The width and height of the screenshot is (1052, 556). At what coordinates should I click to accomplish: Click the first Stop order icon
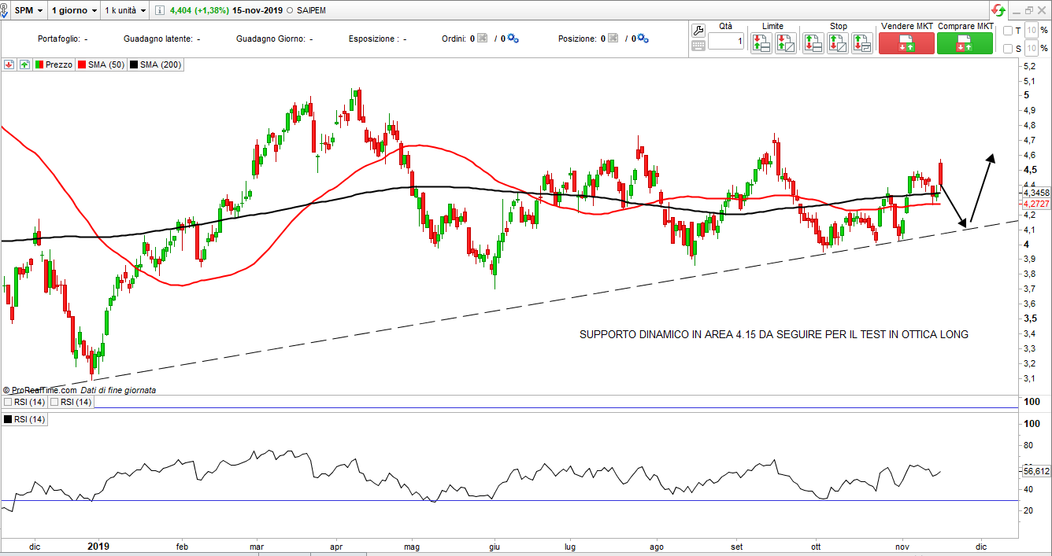(x=813, y=43)
